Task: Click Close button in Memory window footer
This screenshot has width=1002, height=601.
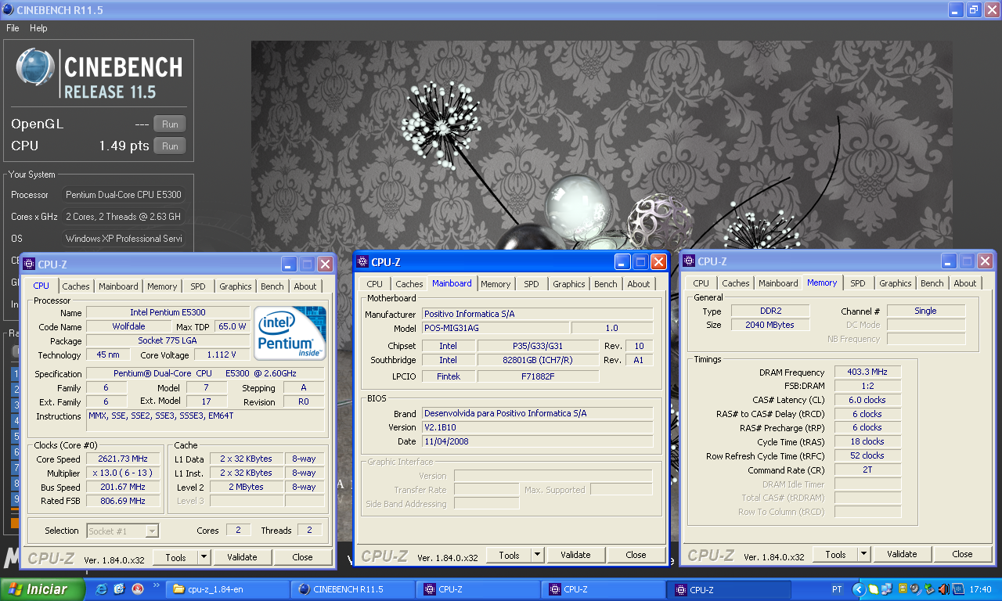Action: pos(962,554)
